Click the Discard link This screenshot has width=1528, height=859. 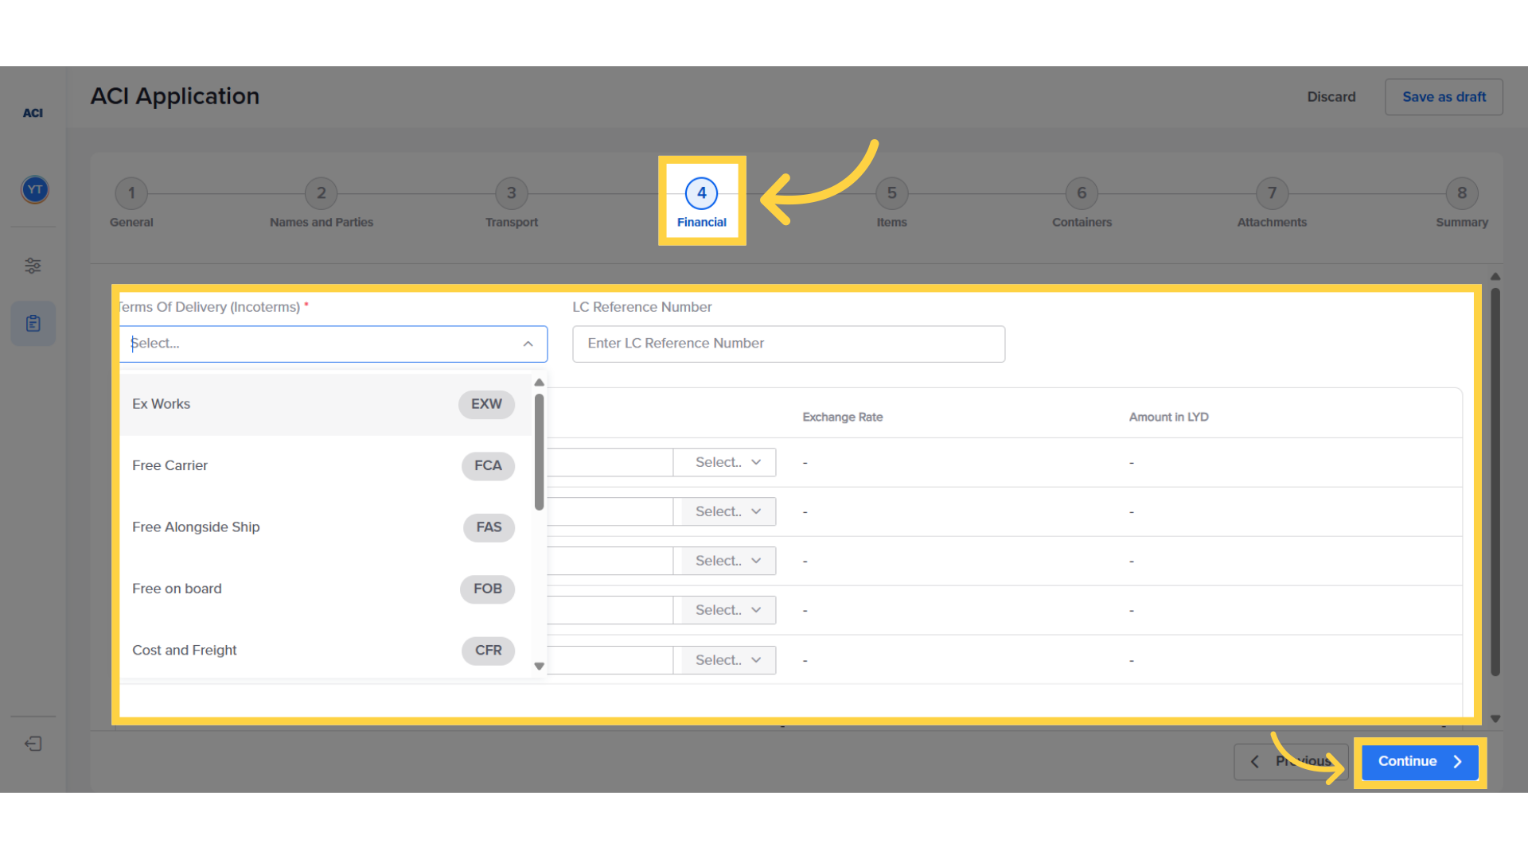(1331, 97)
